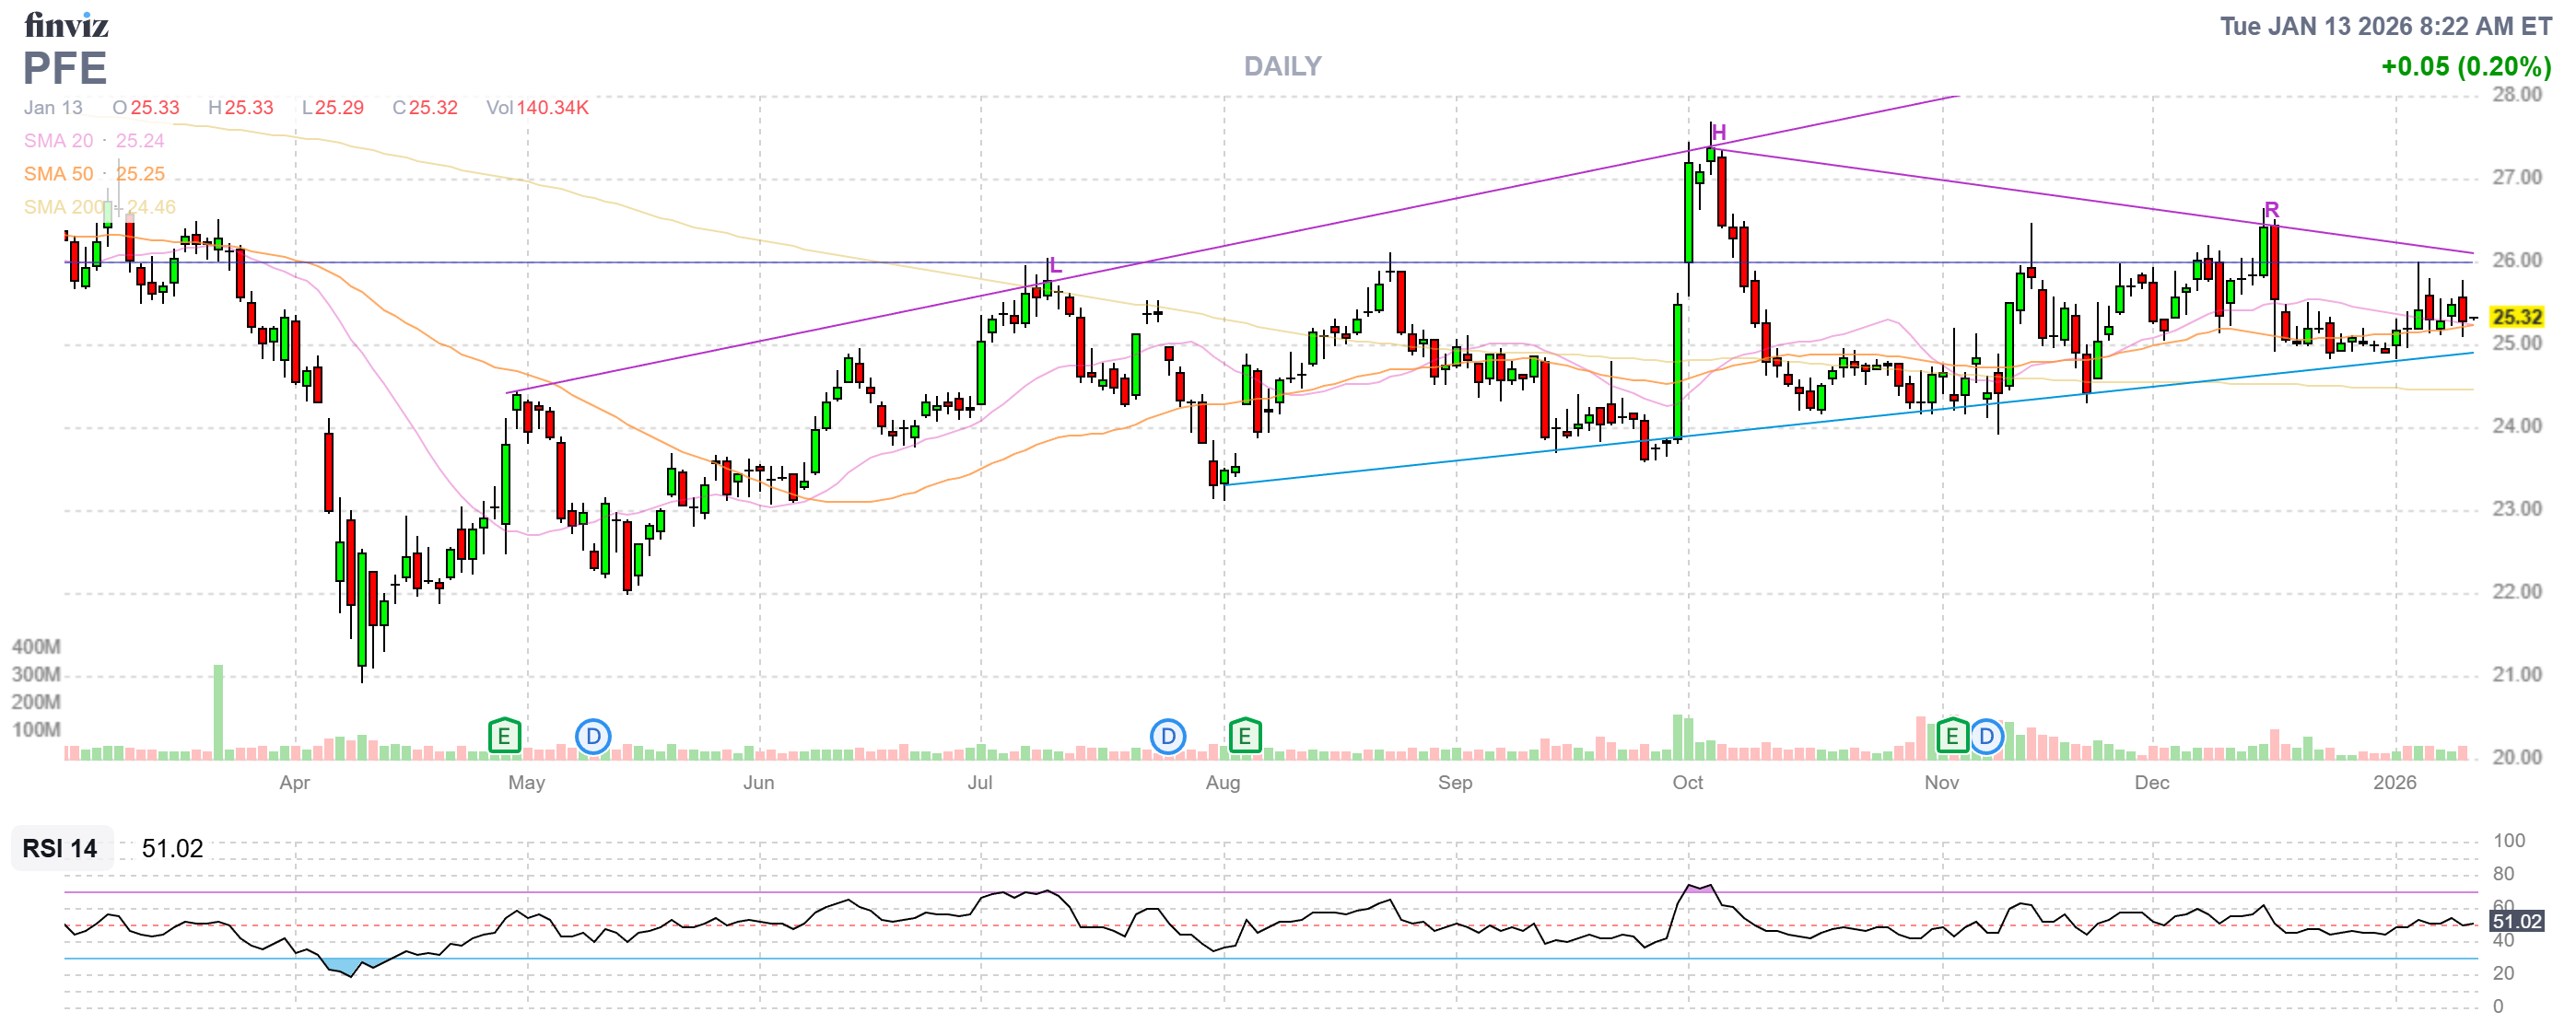
Task: Click the PFE ticker symbol
Action: tap(65, 68)
